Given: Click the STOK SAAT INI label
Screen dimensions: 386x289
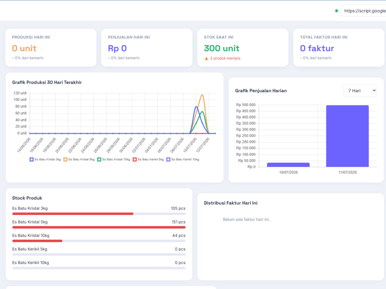Looking at the screenshot, I should [218, 37].
